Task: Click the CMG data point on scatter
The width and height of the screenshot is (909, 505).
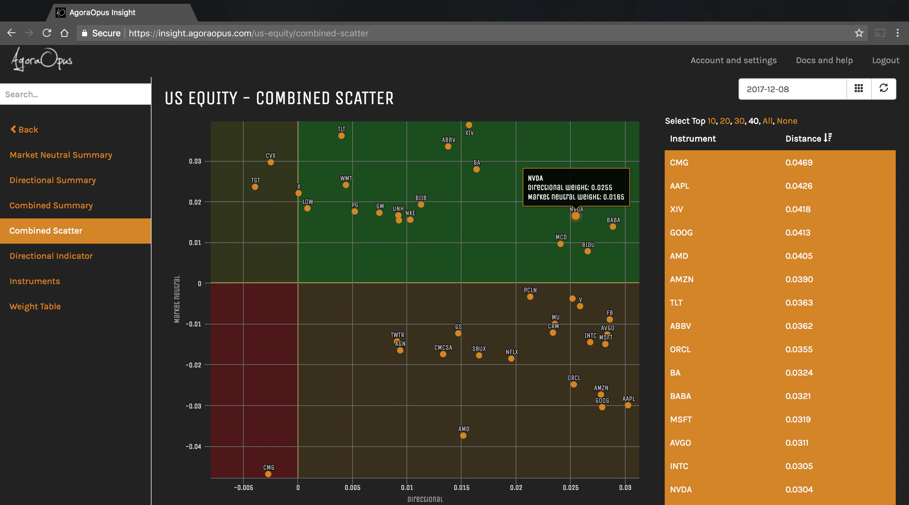Action: 268,474
